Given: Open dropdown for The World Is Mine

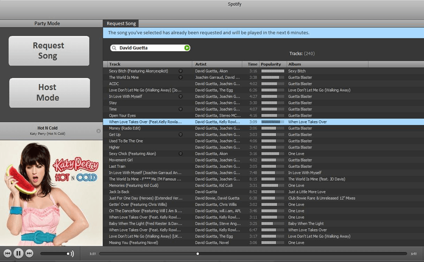Looking at the screenshot, I should (x=181, y=77).
